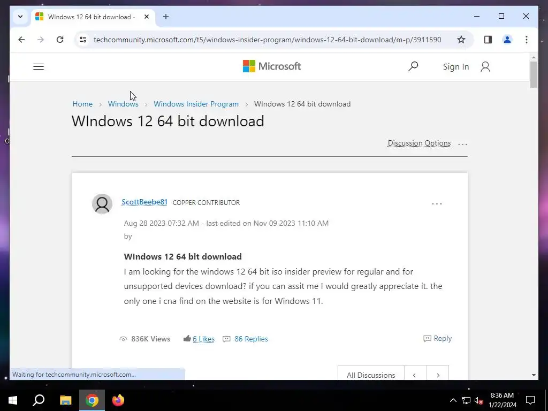Viewport: 548px width, 411px height.
Task: Open the taskbar clock and date
Action: click(503, 400)
